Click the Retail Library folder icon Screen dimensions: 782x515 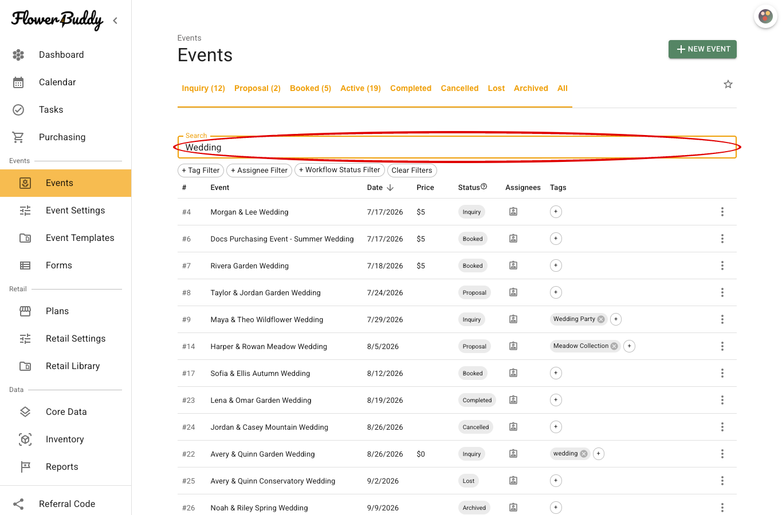point(25,366)
